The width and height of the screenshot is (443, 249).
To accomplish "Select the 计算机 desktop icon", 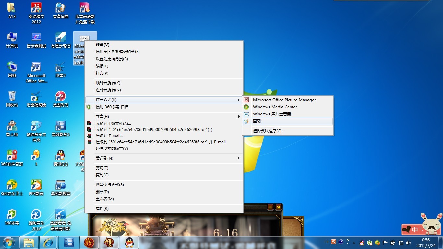I will (x=12, y=40).
